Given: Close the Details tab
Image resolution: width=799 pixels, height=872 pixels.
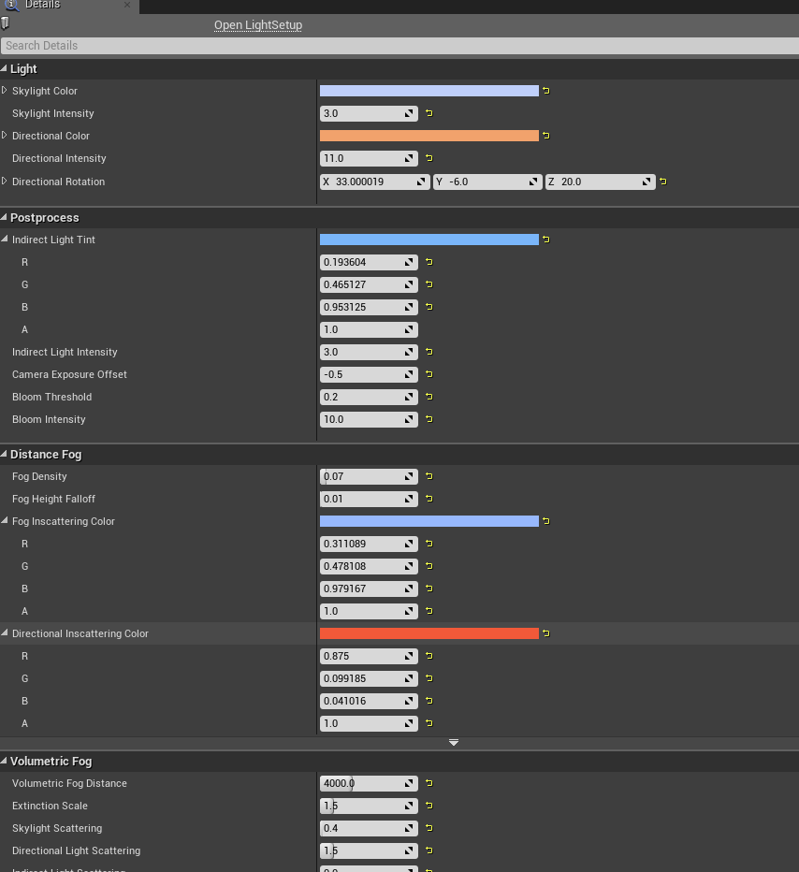Looking at the screenshot, I should click(127, 5).
